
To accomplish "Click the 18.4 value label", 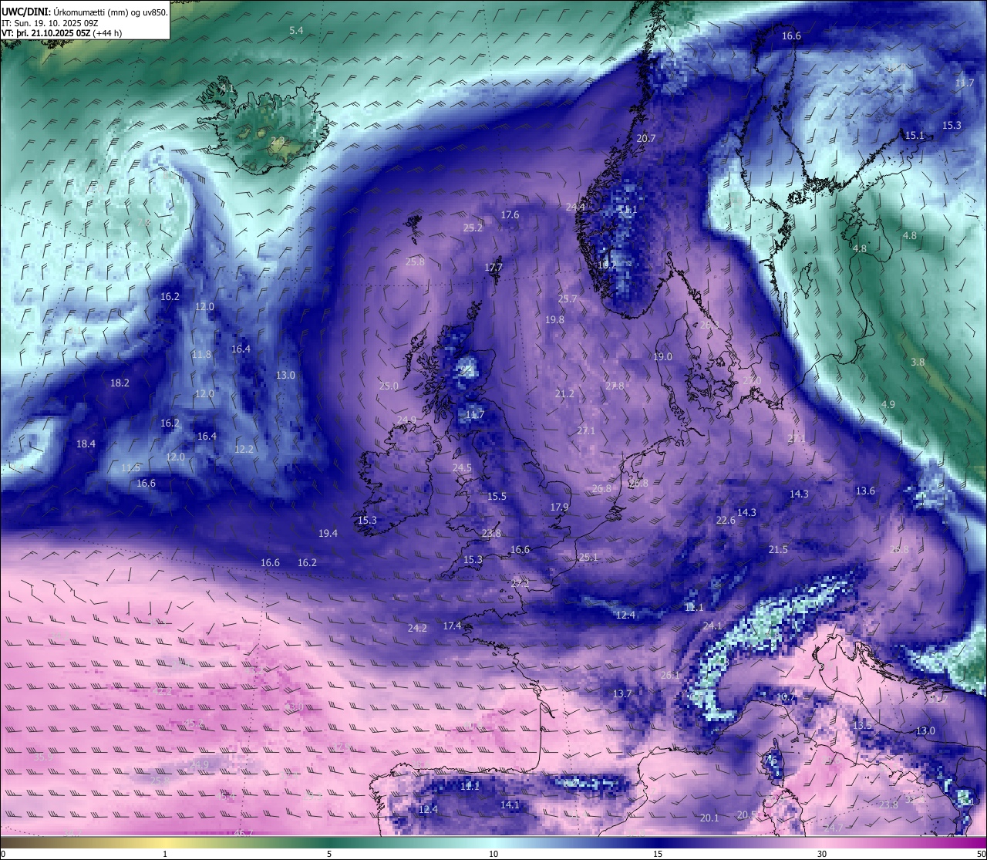I will tap(86, 443).
